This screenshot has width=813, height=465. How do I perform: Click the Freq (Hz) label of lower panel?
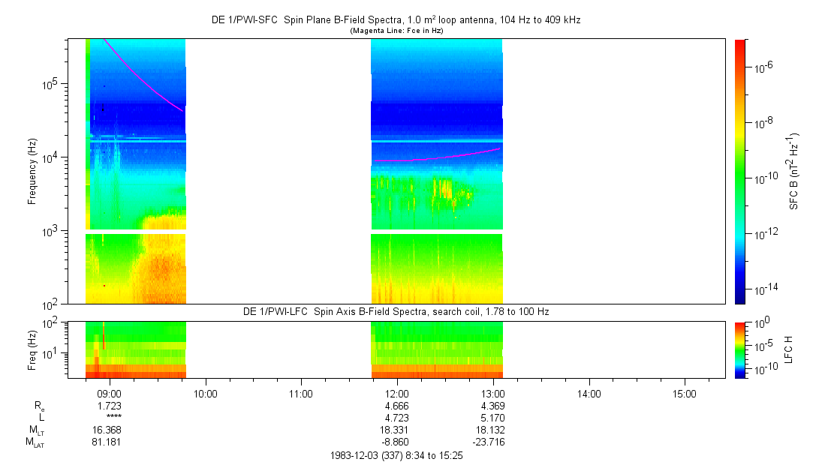pos(33,349)
